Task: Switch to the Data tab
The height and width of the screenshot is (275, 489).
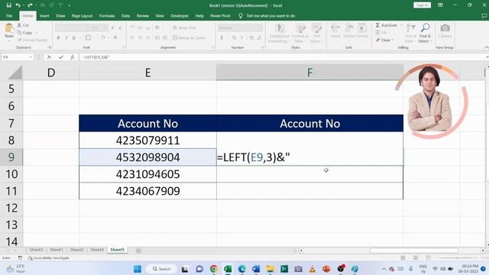Action: [125, 15]
